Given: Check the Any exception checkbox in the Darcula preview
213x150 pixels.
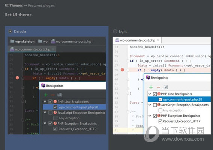Looking at the screenshot, I should point(55,118).
